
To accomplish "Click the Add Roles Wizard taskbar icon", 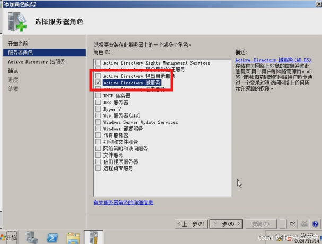I will tap(94, 237).
